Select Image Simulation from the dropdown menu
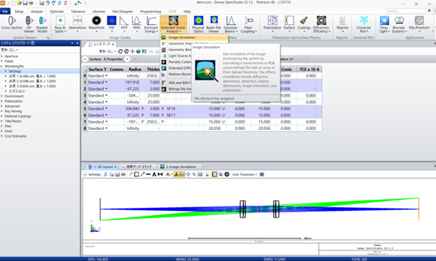This screenshot has height=261, width=436. (181, 38)
